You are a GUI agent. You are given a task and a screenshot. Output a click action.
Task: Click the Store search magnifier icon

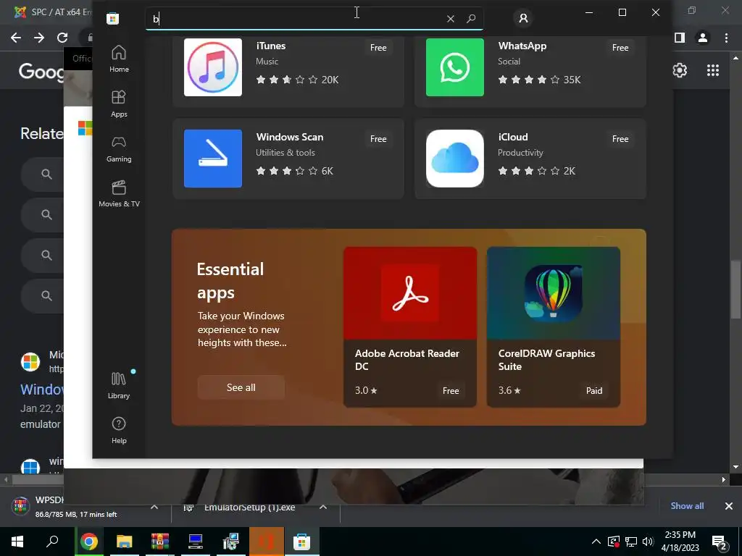click(471, 18)
